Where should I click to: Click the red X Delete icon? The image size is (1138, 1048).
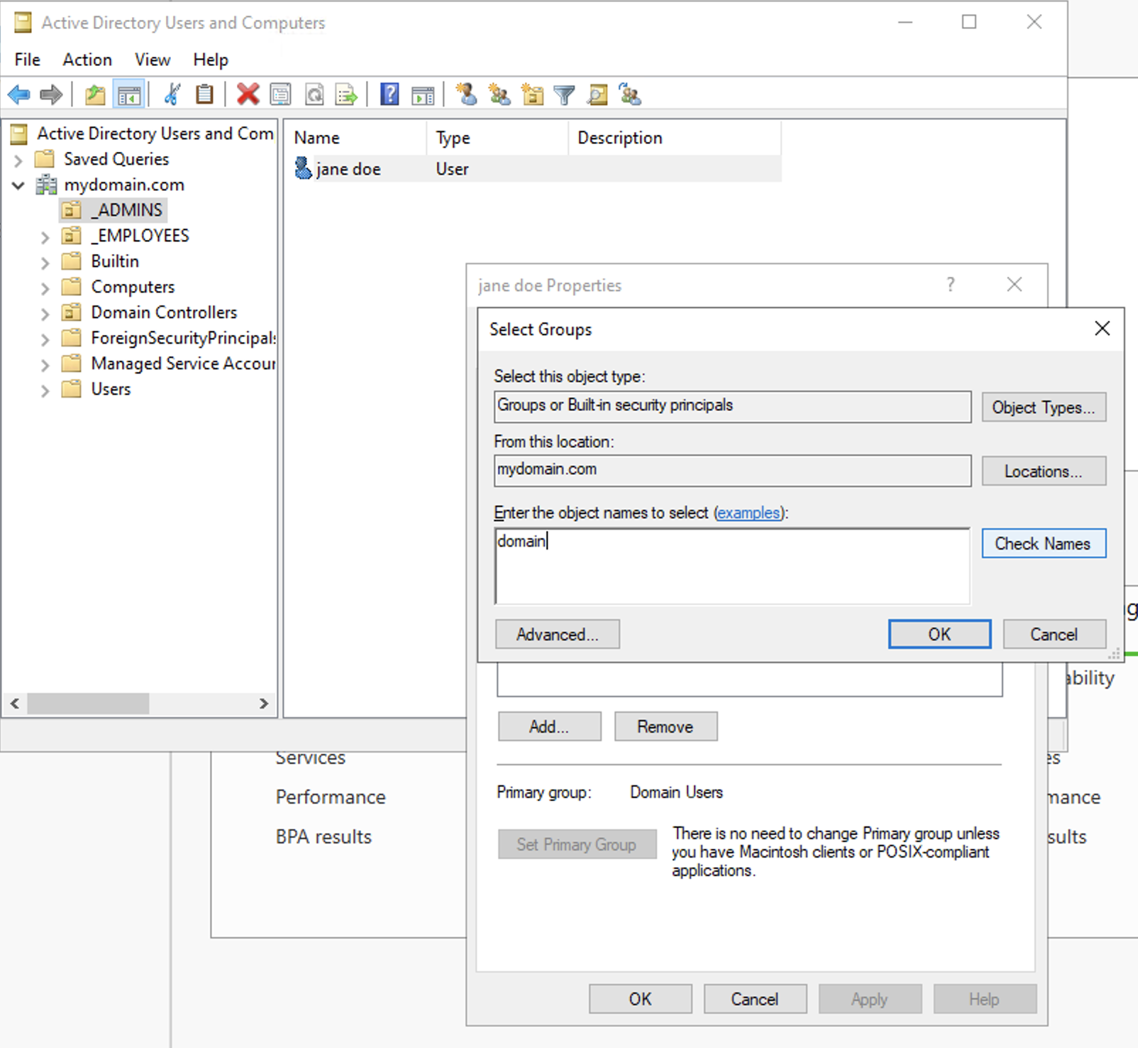[x=248, y=94]
